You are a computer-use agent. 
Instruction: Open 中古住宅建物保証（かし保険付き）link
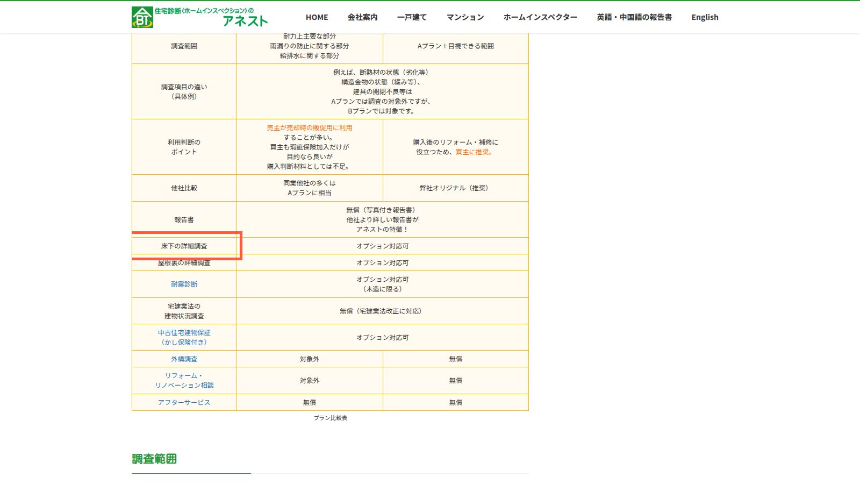click(x=184, y=337)
